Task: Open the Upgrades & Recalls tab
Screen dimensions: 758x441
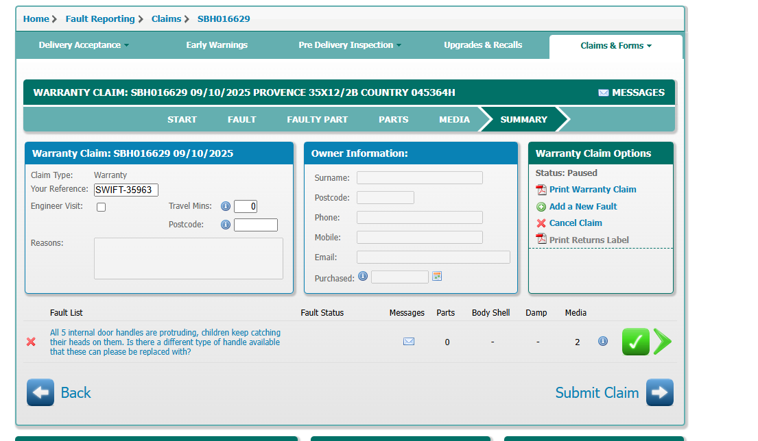Action: pyautogui.click(x=483, y=45)
